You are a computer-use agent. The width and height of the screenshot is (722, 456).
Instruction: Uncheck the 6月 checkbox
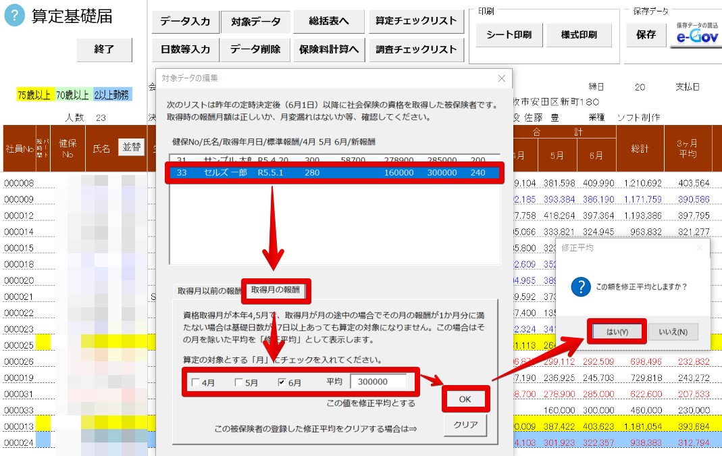(282, 382)
